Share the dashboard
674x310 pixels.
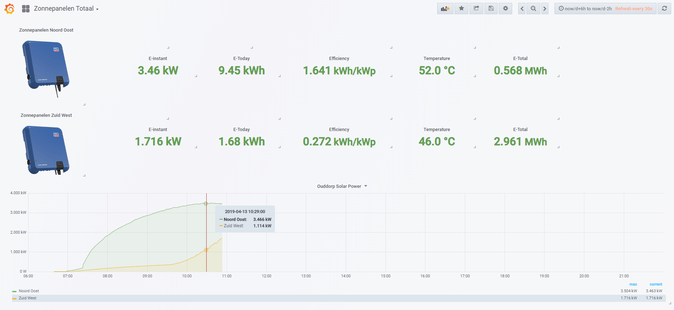pos(476,9)
